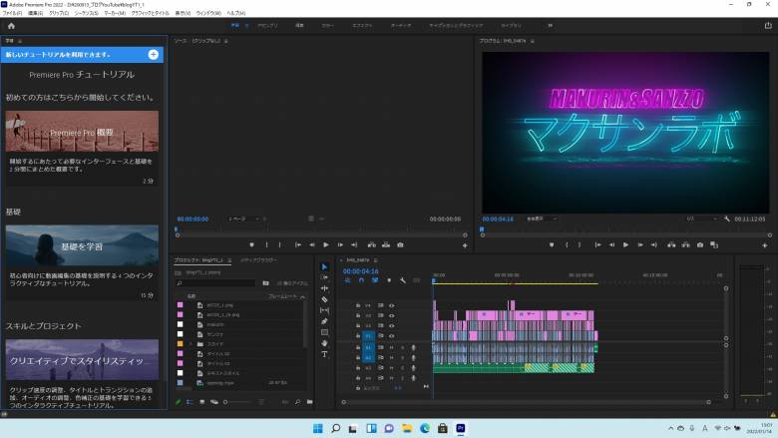Select the Type tool
778x438 pixels.
[x=324, y=354]
